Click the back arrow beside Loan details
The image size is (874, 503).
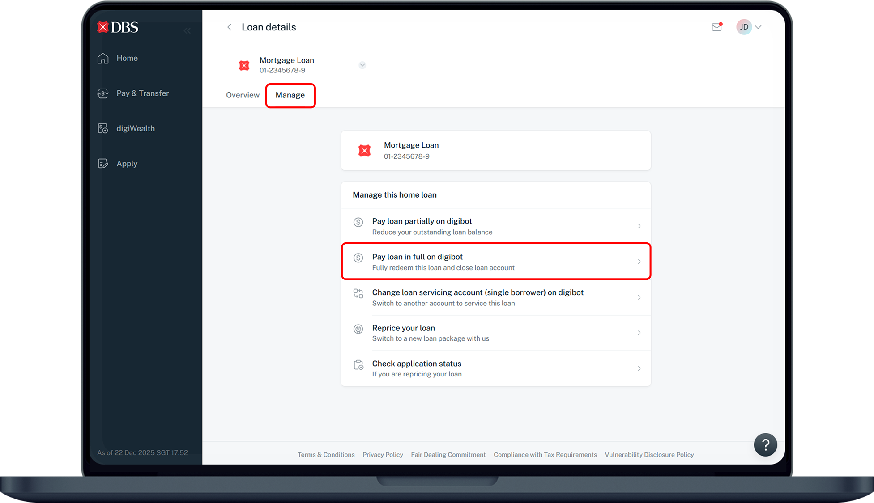pos(229,27)
